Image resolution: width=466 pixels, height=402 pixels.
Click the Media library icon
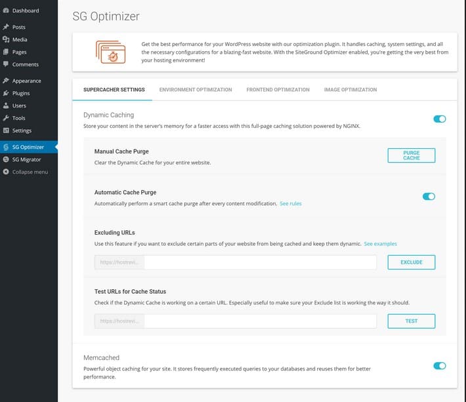[6, 39]
